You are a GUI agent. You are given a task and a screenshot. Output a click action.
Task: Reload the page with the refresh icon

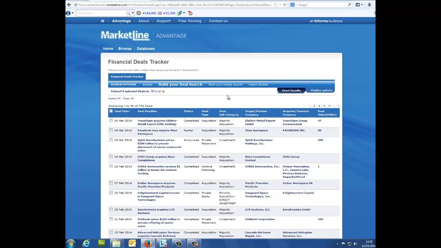click(x=285, y=5)
